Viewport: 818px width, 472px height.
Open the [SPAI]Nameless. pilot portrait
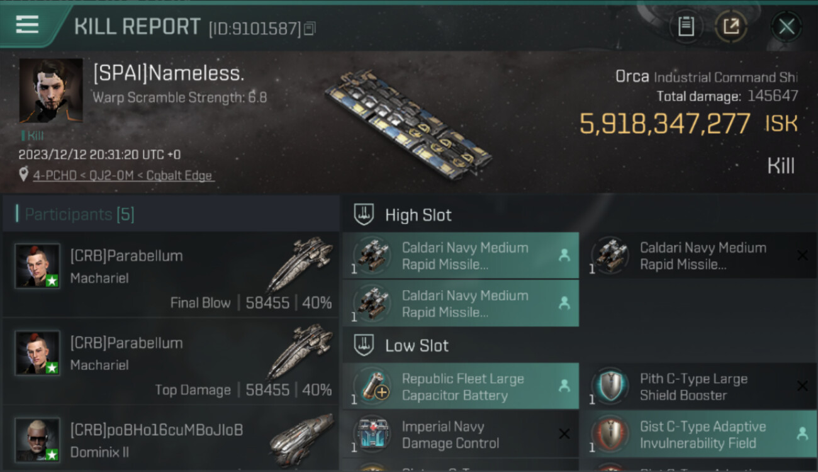pyautogui.click(x=51, y=91)
